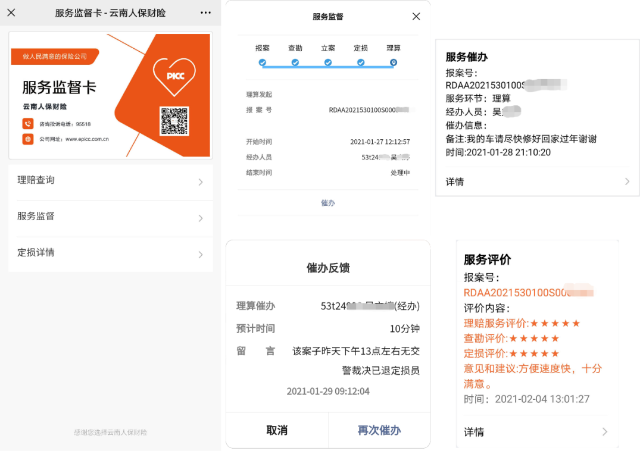Tap the globe icon beside 公司网址
643x451 pixels.
coord(28,139)
